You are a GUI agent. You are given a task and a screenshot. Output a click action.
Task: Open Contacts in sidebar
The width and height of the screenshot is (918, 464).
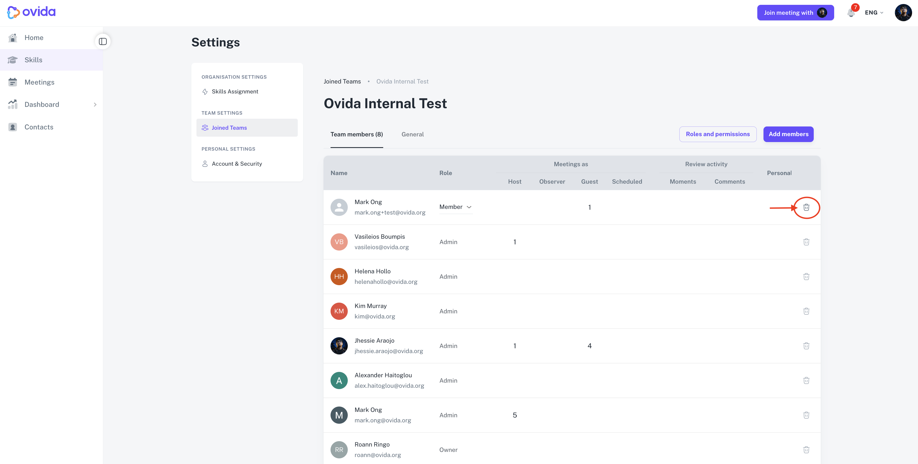pyautogui.click(x=51, y=127)
